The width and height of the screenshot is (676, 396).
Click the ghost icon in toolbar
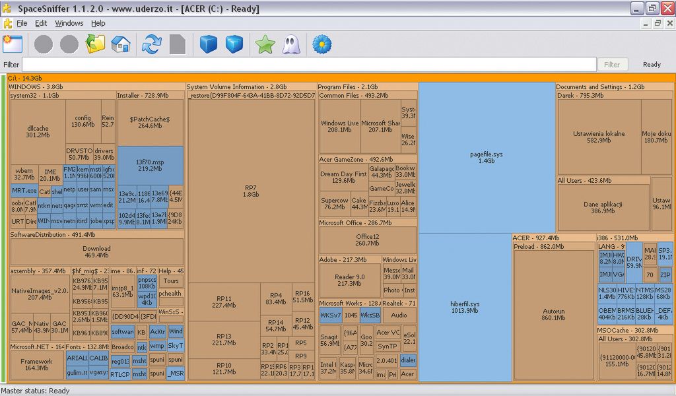point(291,44)
